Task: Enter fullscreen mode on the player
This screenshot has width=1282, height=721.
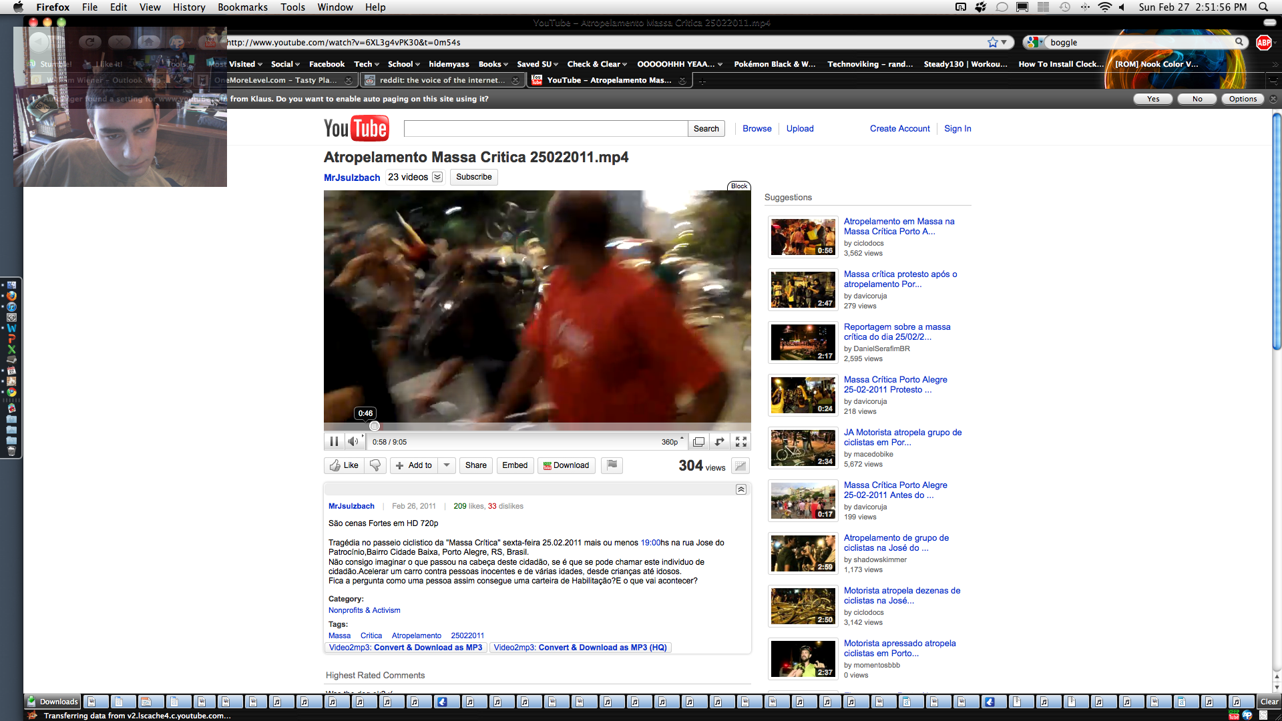Action: tap(741, 442)
